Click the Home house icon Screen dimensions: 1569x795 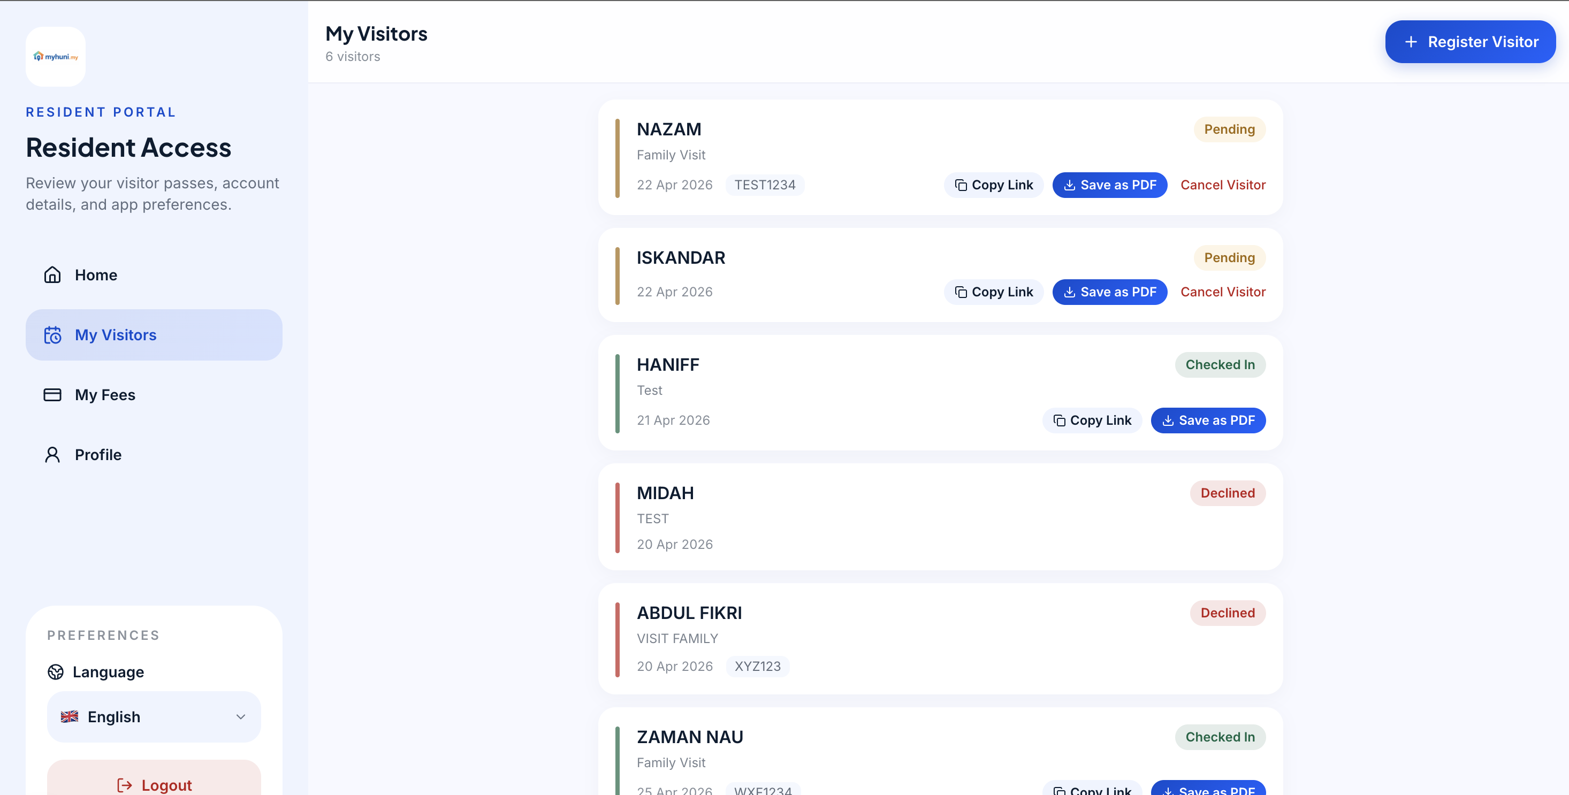pos(52,275)
